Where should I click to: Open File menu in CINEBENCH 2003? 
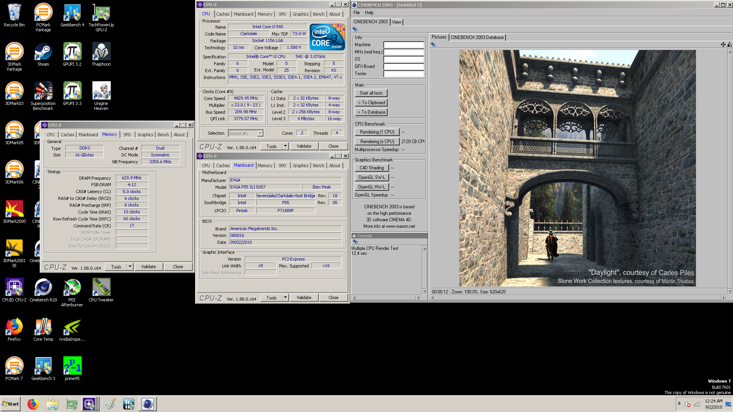coord(357,13)
